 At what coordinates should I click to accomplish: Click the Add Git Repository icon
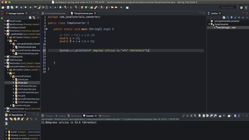tap(11, 119)
